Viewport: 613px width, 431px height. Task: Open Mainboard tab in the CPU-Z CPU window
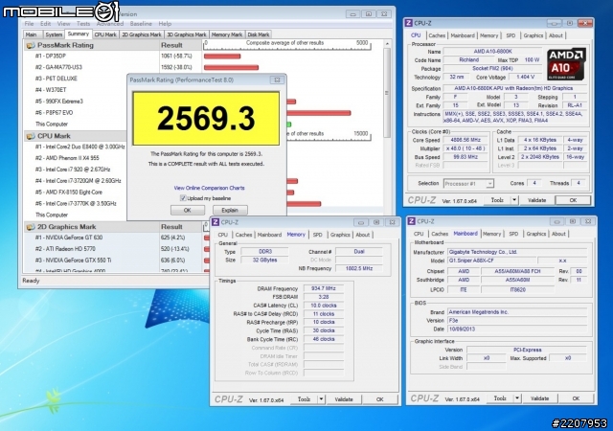coord(463,35)
